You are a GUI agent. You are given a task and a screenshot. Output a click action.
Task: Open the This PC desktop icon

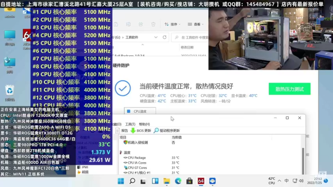point(10,38)
